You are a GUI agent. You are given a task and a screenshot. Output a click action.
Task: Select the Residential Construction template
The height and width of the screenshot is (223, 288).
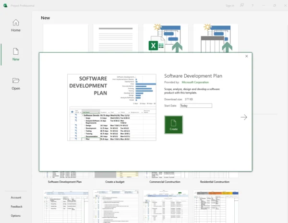click(x=216, y=182)
